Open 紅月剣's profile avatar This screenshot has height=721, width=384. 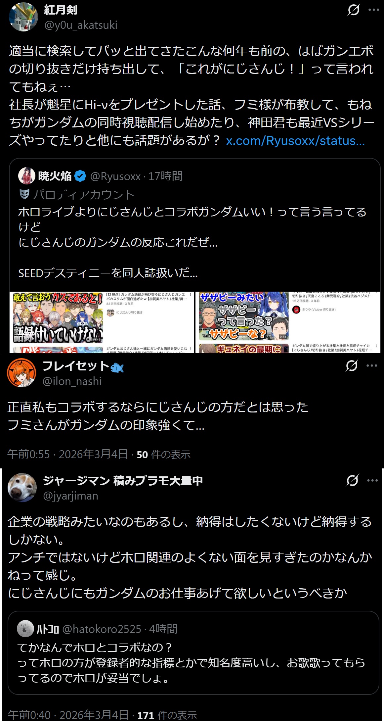tap(23, 17)
